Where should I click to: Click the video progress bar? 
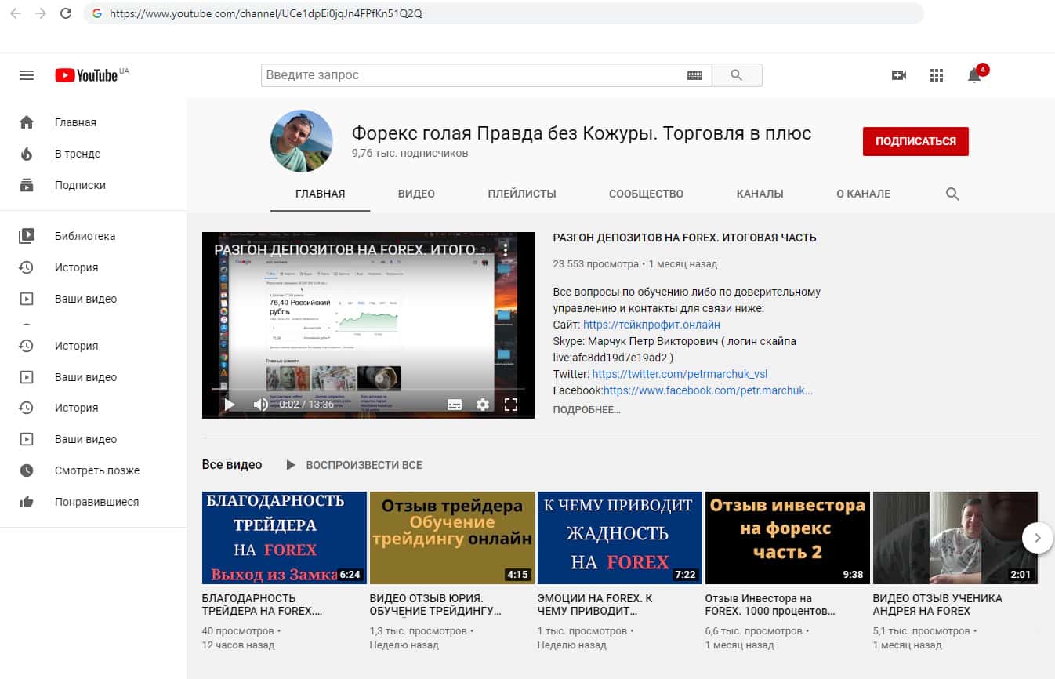click(x=368, y=389)
